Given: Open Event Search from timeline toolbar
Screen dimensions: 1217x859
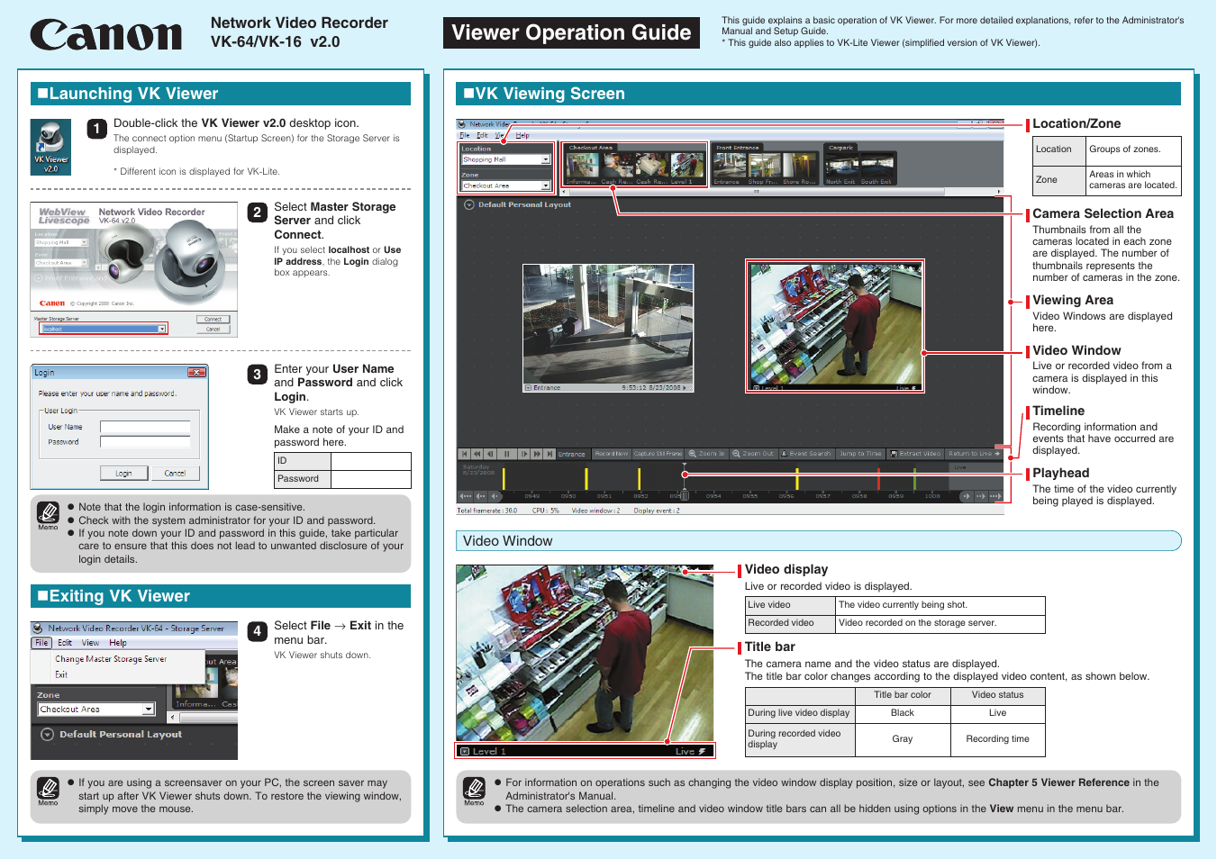Looking at the screenshot, I should tap(806, 454).
